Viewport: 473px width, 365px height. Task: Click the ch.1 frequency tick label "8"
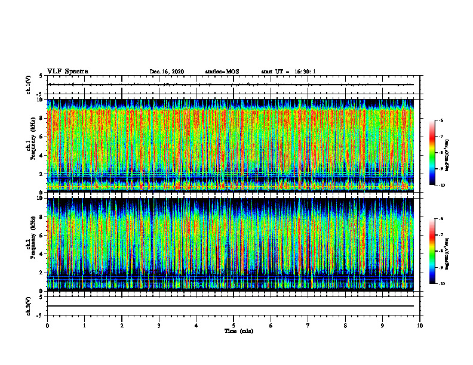41,118
